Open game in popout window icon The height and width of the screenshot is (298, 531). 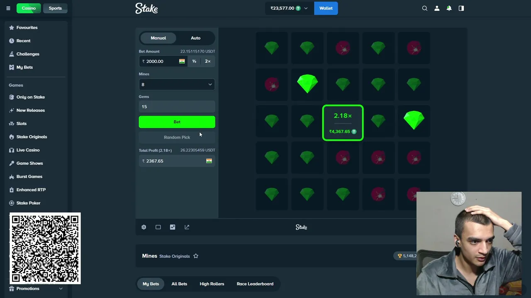click(x=187, y=227)
